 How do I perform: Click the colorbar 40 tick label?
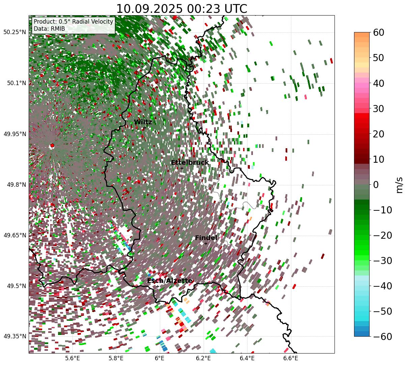379,83
